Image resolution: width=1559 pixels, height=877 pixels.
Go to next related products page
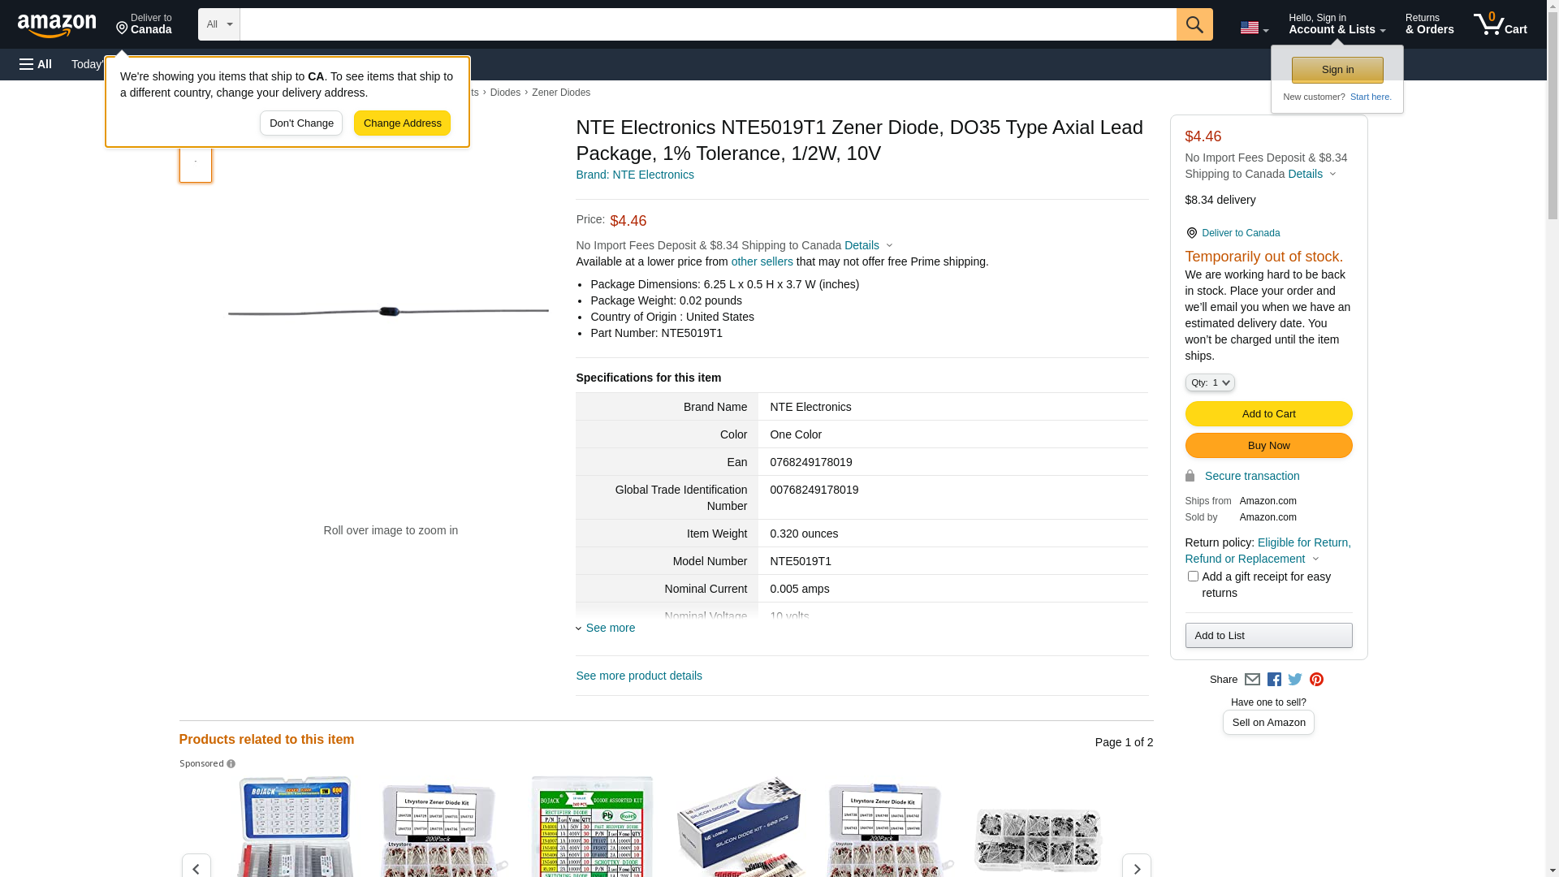click(1136, 867)
